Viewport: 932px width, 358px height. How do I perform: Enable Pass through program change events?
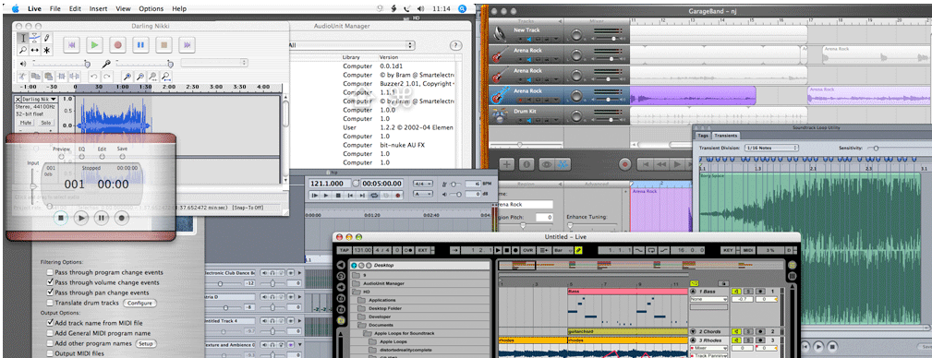click(x=50, y=272)
